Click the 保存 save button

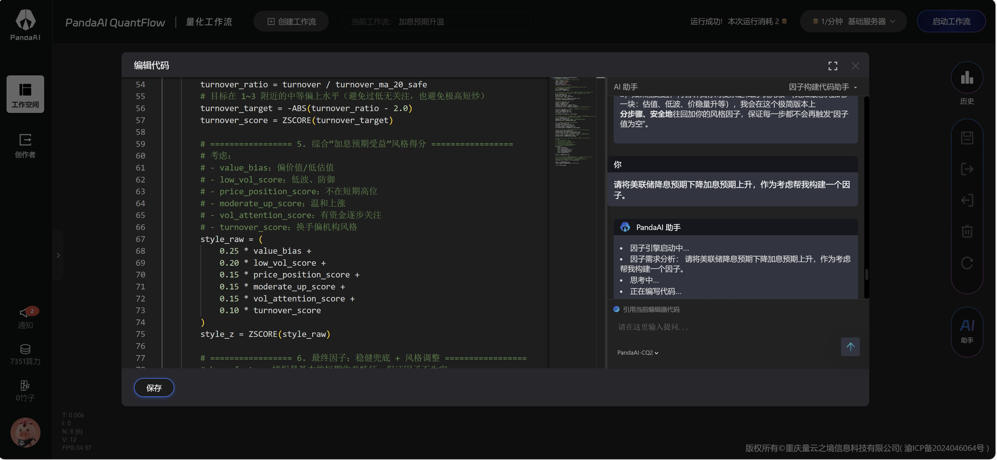click(154, 388)
